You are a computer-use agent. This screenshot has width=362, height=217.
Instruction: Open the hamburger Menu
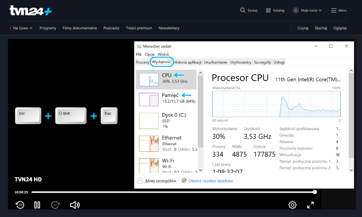339,11
